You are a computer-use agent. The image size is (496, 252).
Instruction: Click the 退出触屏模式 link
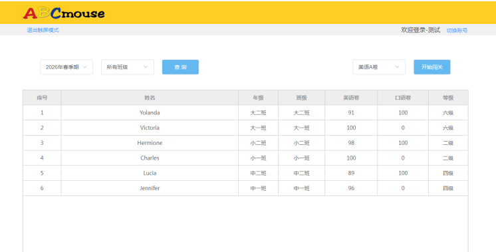point(43,30)
